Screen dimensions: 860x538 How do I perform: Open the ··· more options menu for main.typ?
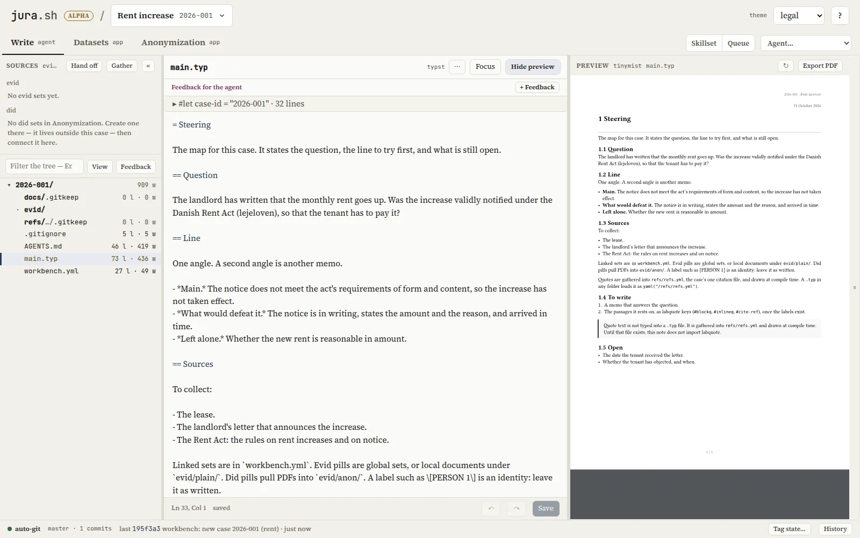tap(457, 67)
